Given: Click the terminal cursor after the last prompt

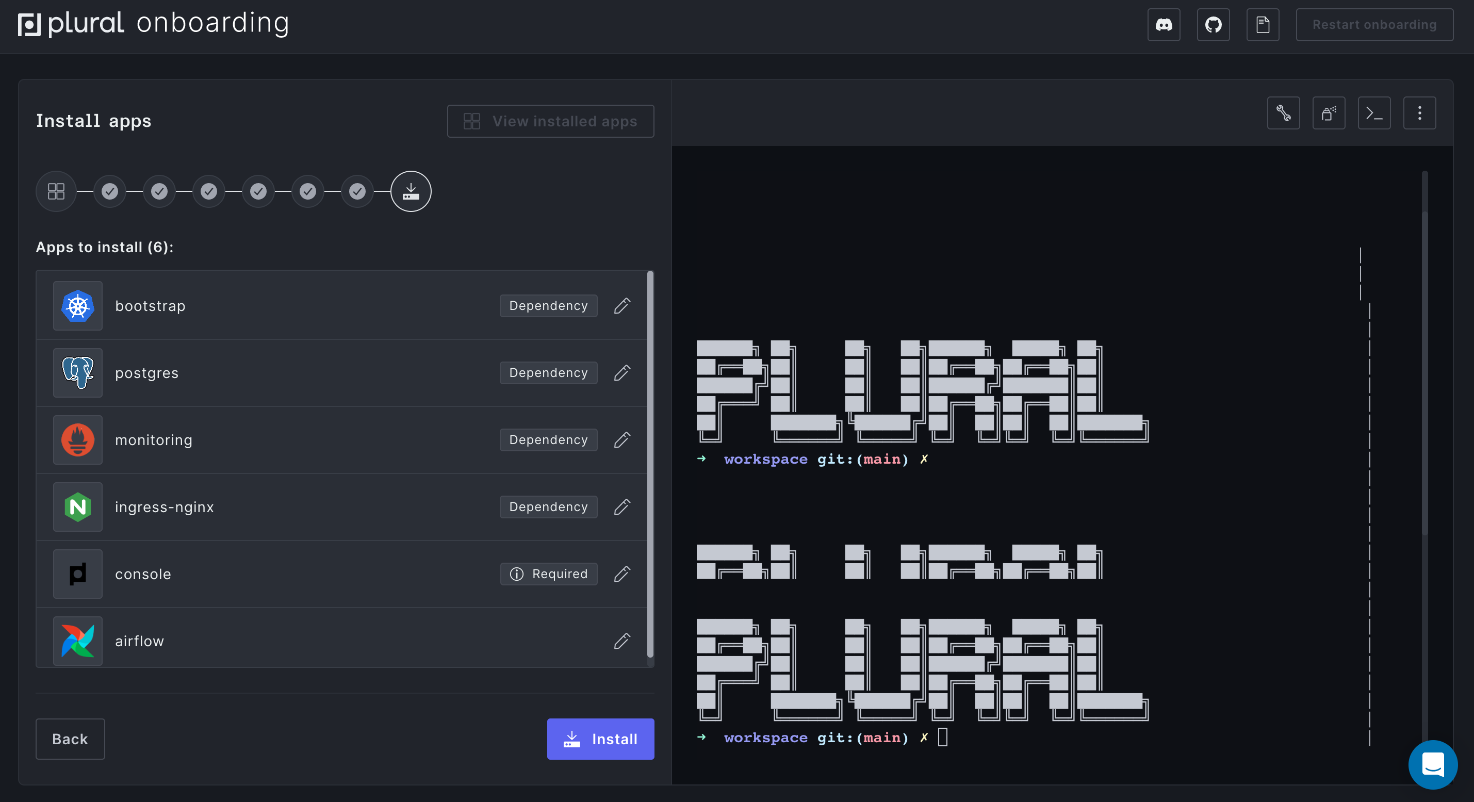Looking at the screenshot, I should tap(943, 738).
